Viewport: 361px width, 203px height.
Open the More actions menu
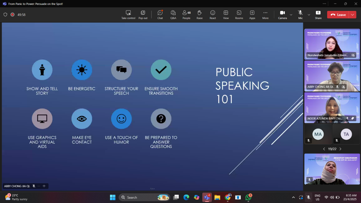[265, 14]
